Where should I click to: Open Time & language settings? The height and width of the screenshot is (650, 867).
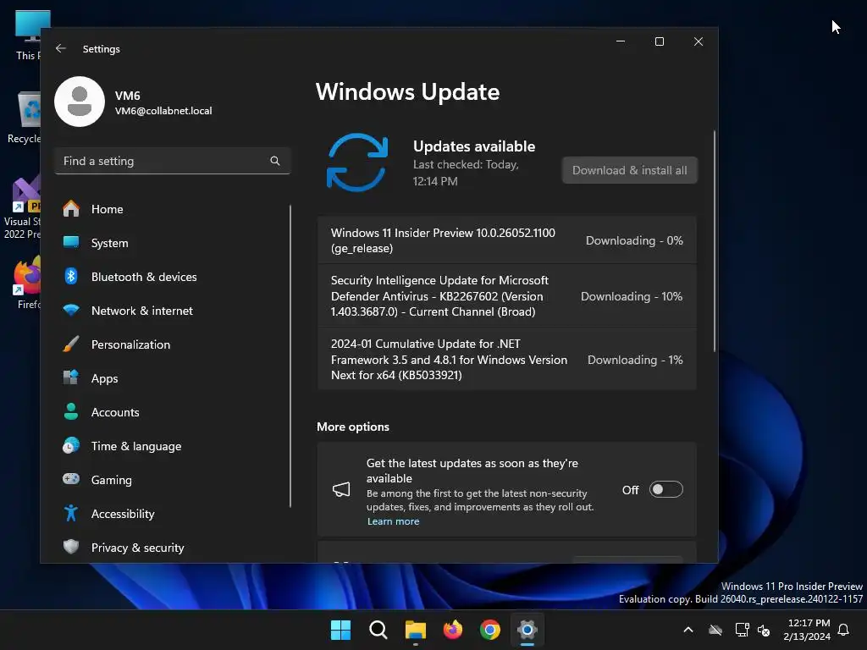click(x=173, y=445)
